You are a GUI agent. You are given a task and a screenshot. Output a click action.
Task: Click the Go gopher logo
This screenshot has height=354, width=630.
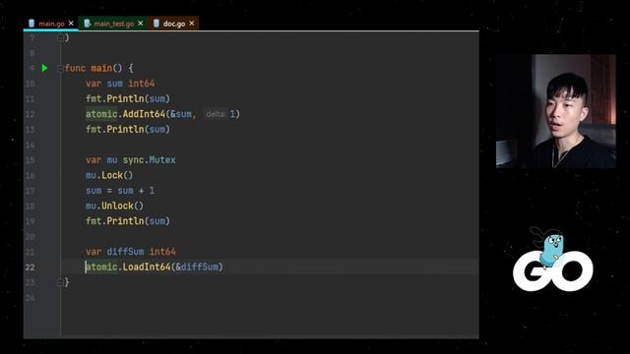click(553, 260)
